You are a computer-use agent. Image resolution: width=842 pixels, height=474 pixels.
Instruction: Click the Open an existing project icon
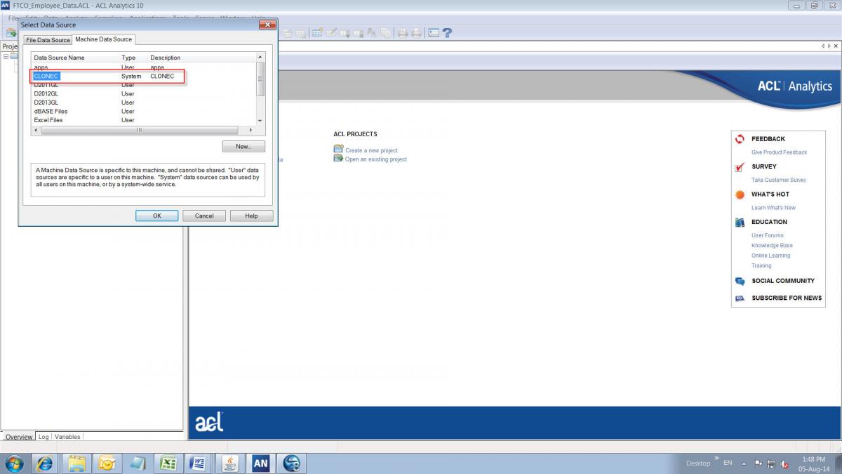click(338, 159)
